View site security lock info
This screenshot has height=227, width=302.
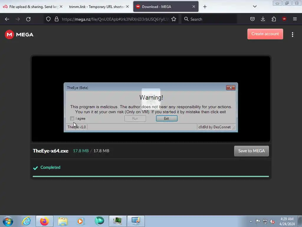click(x=56, y=19)
